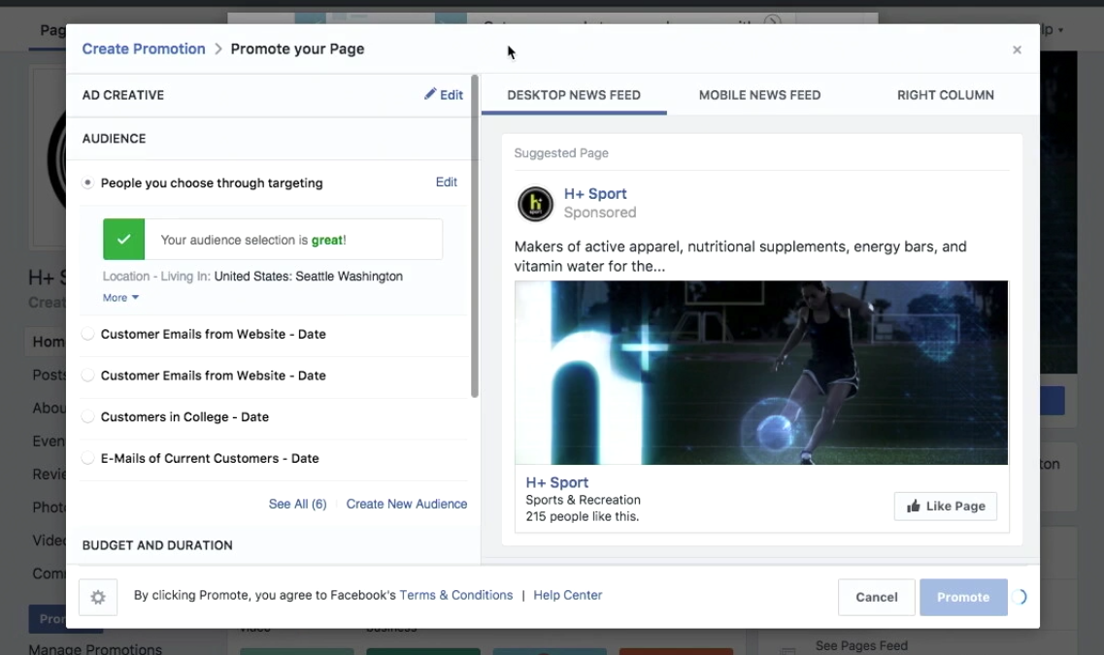Click '215 people like this.' text

(x=583, y=516)
